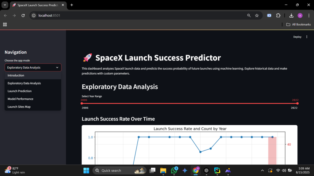Select Introduction from the app mode list
314x176 pixels.
click(x=33, y=75)
